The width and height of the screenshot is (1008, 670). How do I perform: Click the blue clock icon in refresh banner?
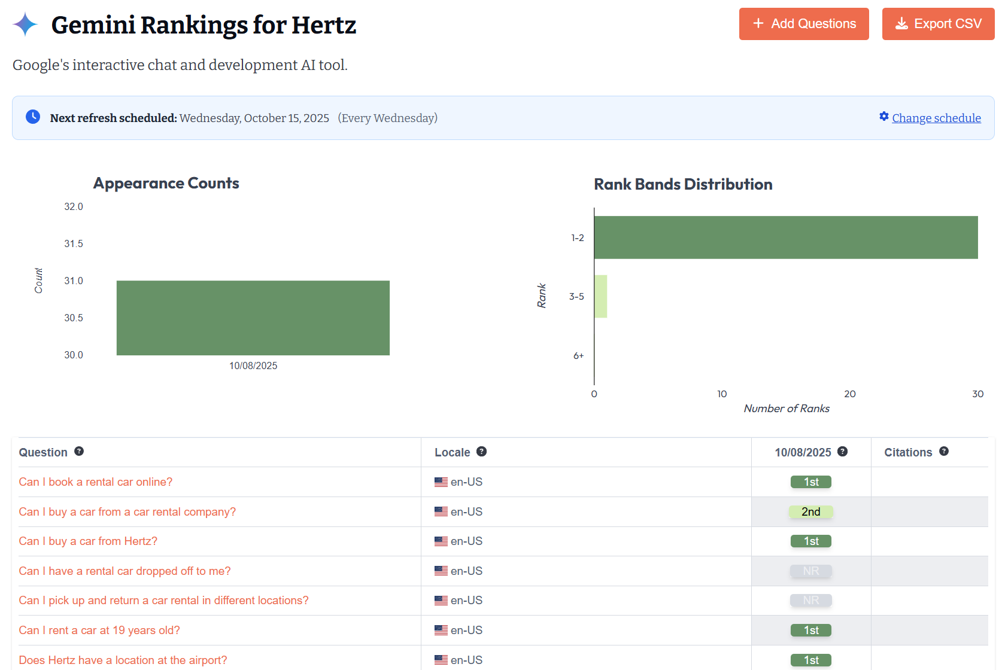coord(33,117)
